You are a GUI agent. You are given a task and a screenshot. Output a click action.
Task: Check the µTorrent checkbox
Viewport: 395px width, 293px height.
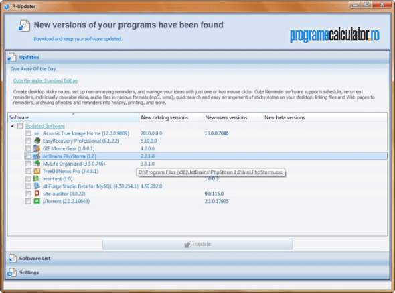pyautogui.click(x=28, y=201)
